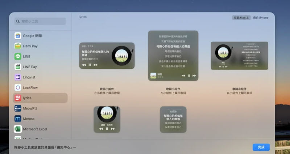Focus the 搜尋小工具 search field
Screen dimensions: 290x154
click(40, 21)
